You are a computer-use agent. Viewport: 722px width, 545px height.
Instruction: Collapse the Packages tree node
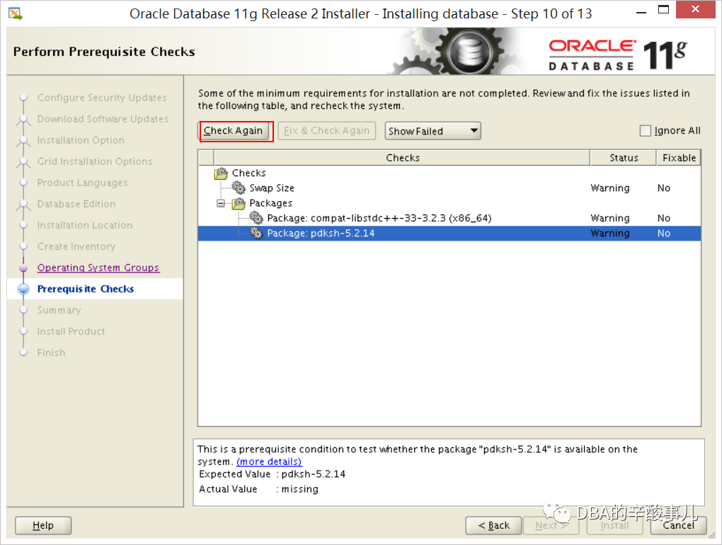click(221, 203)
